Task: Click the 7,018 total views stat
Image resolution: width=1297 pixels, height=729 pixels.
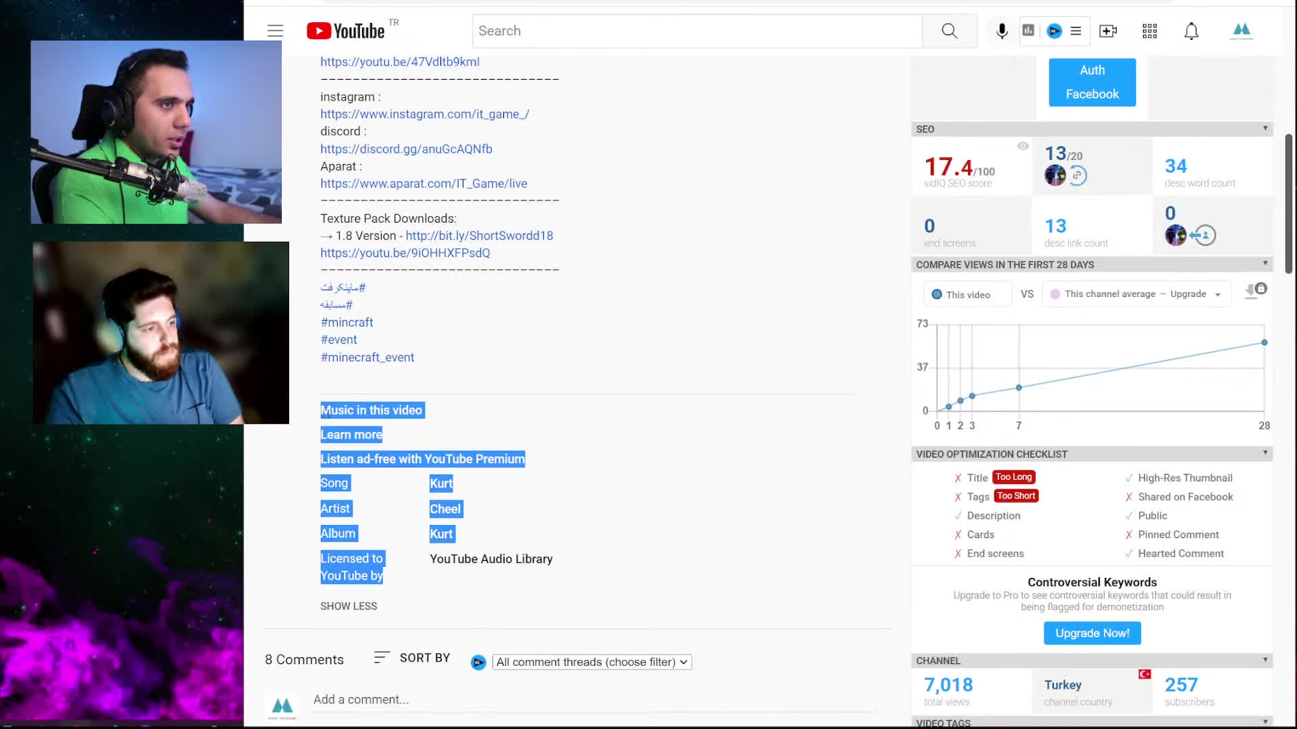Action: tap(948, 685)
